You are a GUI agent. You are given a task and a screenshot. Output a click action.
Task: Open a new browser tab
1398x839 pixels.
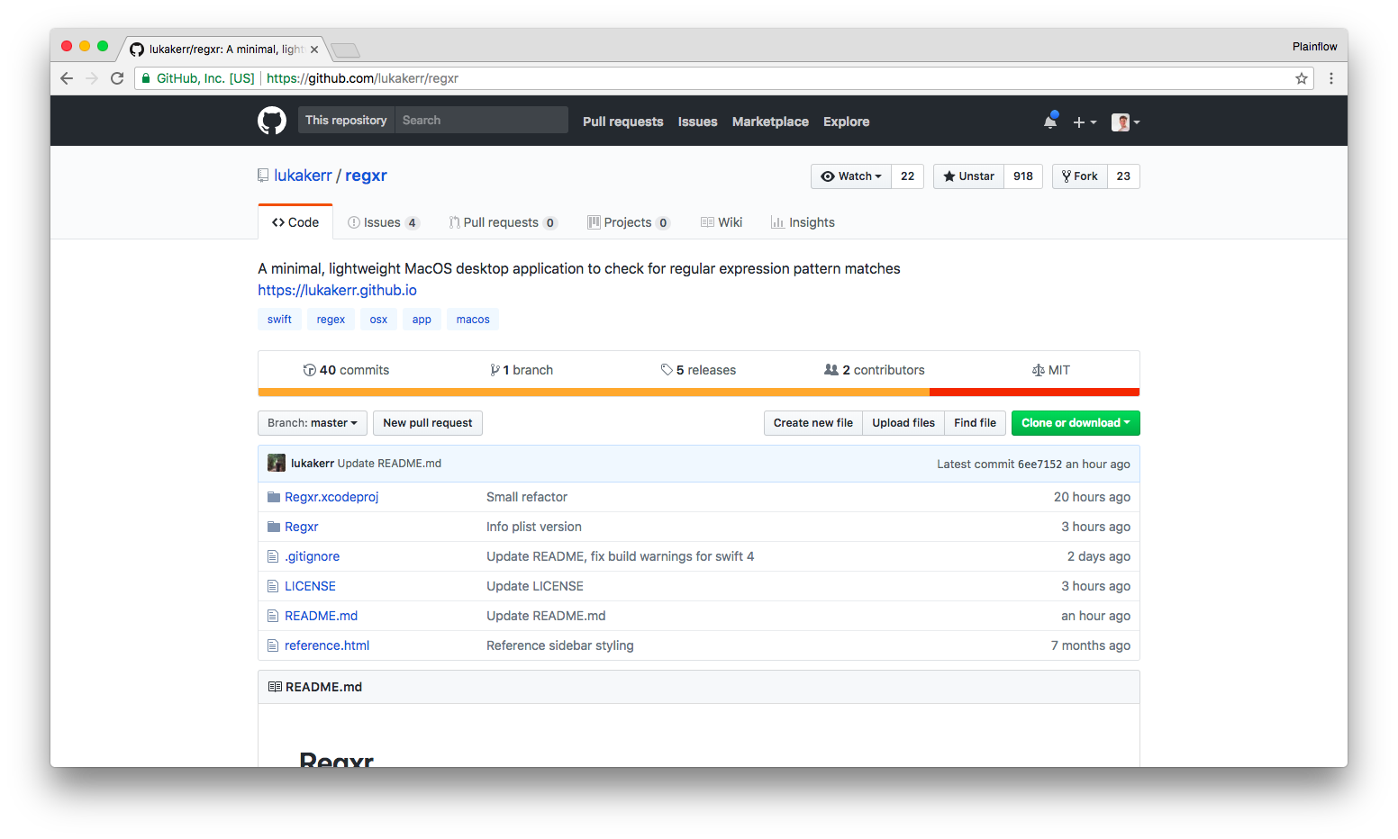coord(345,50)
